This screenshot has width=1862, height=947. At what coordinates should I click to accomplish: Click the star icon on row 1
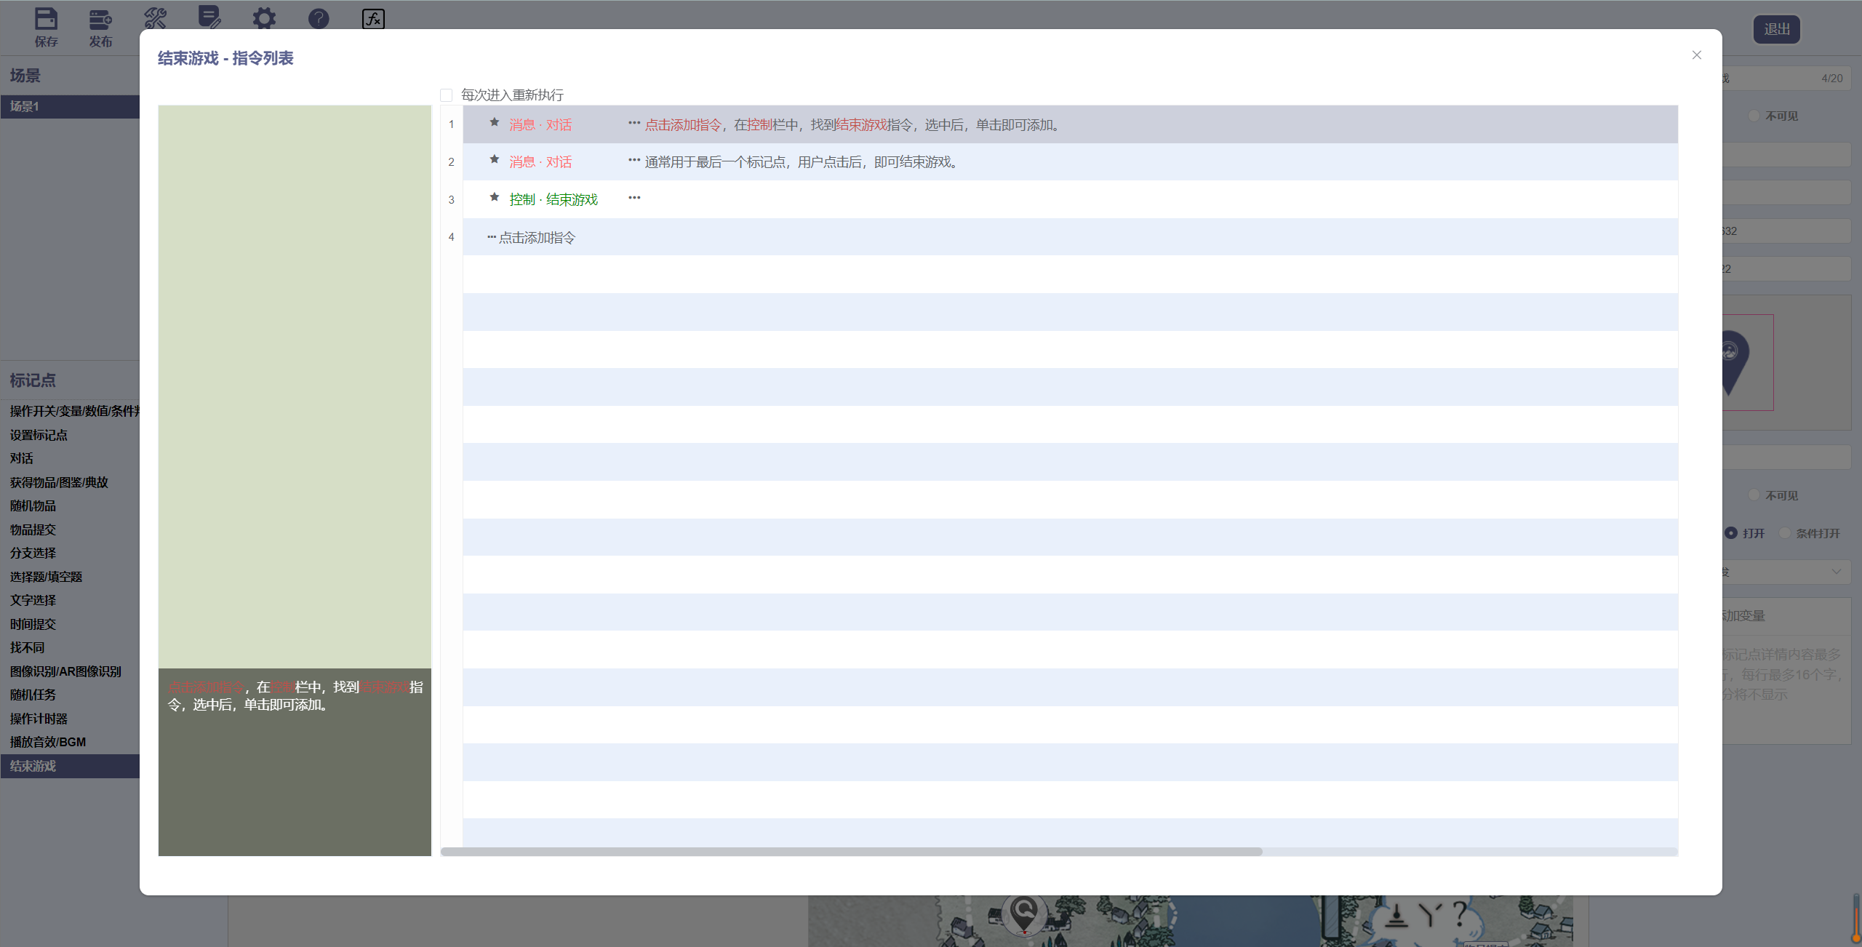[x=495, y=123]
